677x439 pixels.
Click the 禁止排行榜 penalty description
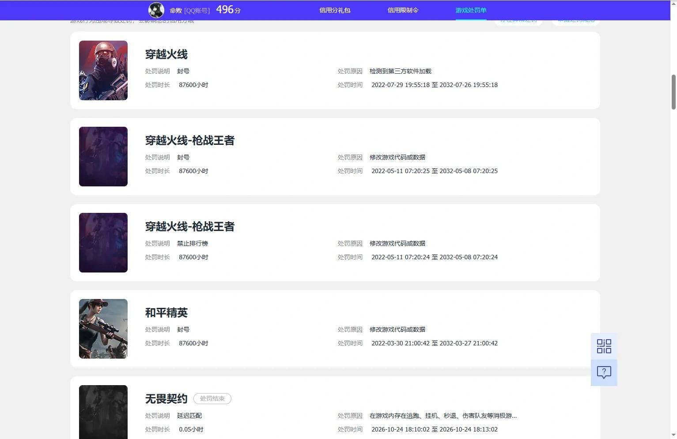[x=193, y=243]
